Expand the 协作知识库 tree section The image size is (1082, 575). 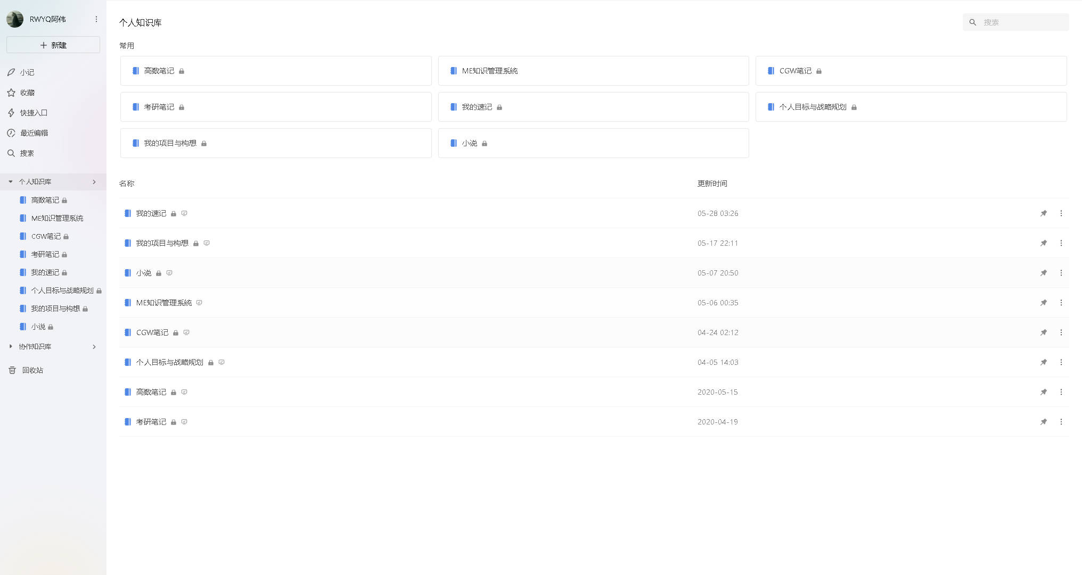(x=10, y=347)
